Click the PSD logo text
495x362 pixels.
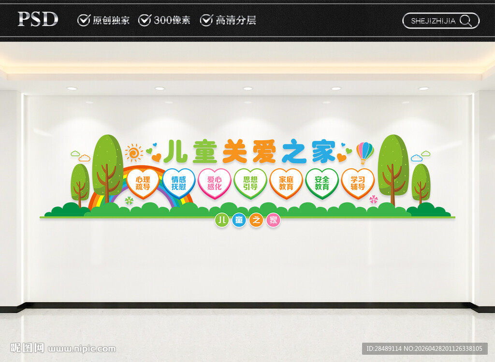click(x=38, y=19)
